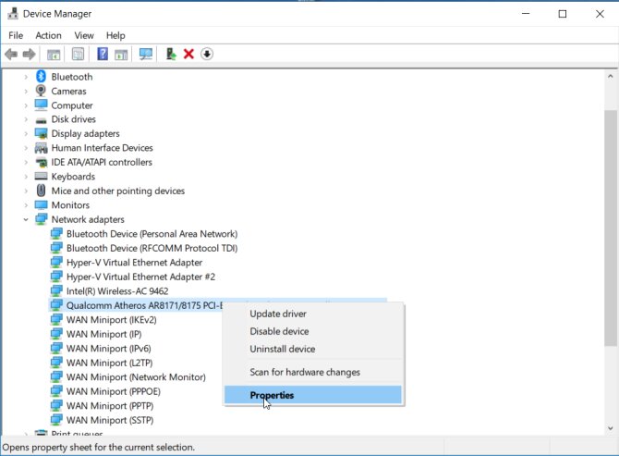Click the vertical scrollbar down arrow
The image size is (619, 456).
[x=610, y=428]
